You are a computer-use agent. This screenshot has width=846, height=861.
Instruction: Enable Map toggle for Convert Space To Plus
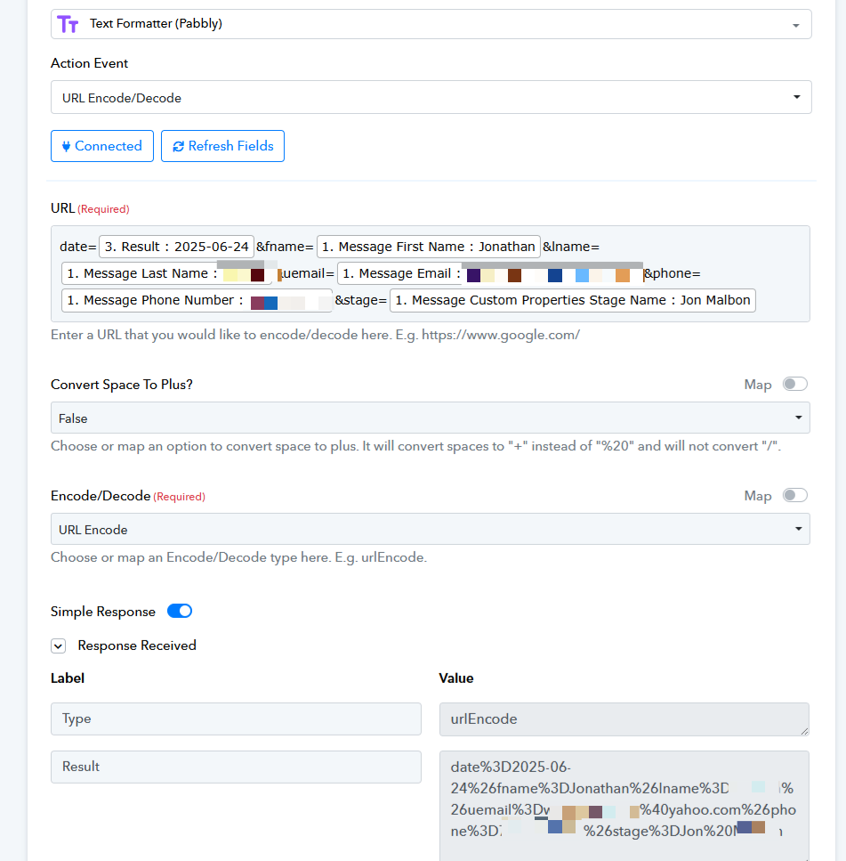(794, 384)
